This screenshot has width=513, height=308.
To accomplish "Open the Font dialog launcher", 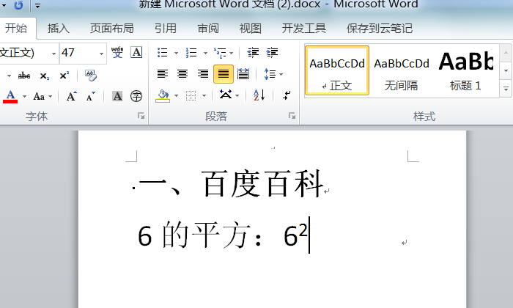I will 141,116.
